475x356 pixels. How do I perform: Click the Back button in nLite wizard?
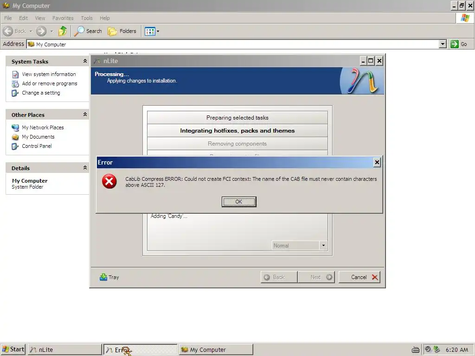(279, 277)
